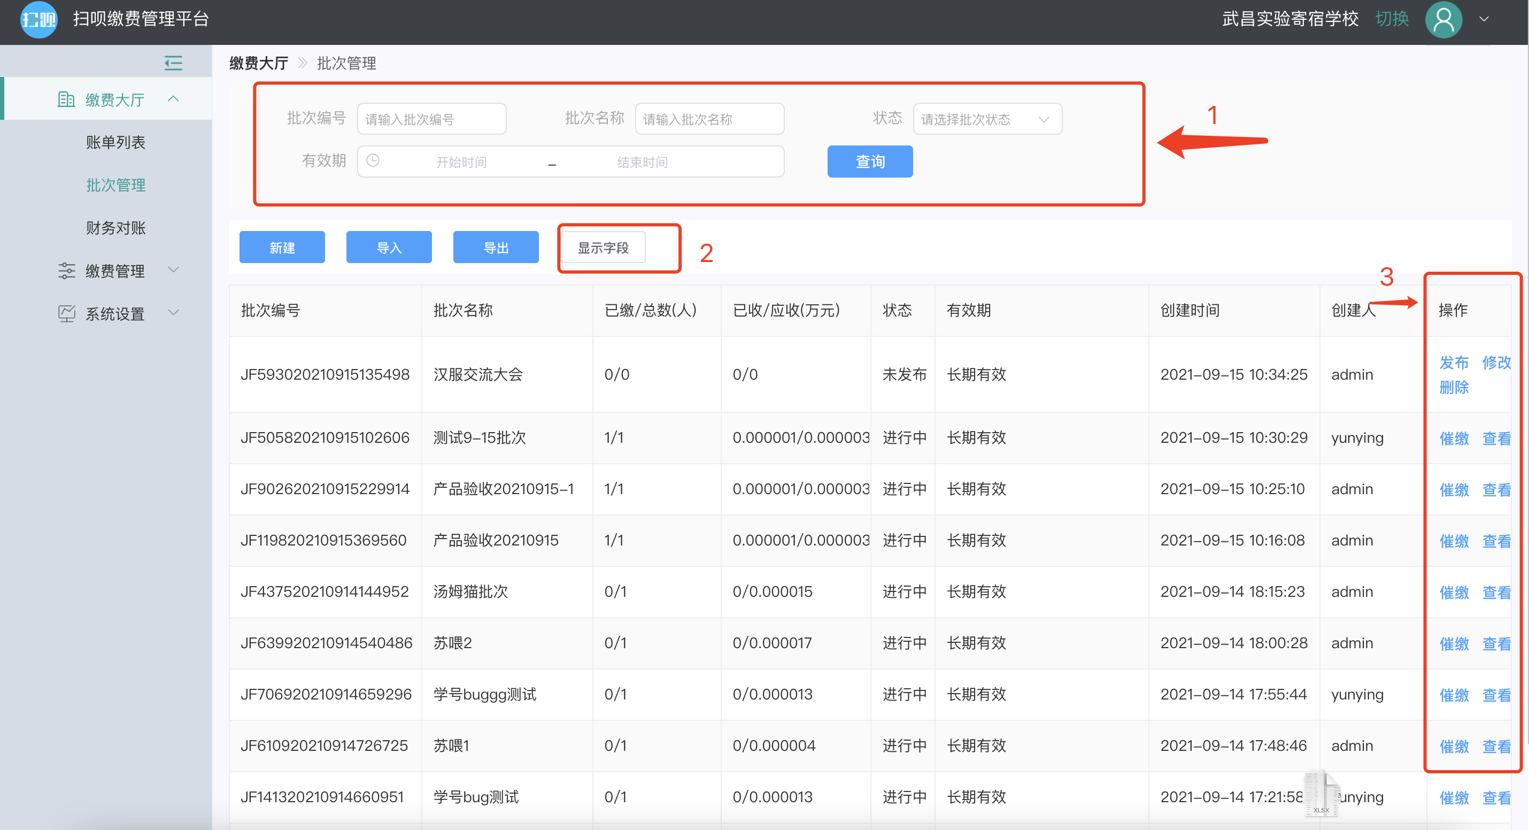This screenshot has height=830, width=1529.
Task: Click the 导出 button
Action: tap(496, 247)
